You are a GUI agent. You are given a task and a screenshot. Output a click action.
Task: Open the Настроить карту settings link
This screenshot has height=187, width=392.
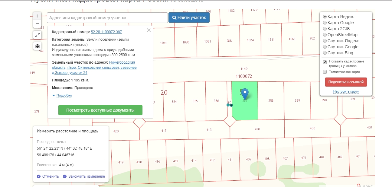(346, 91)
